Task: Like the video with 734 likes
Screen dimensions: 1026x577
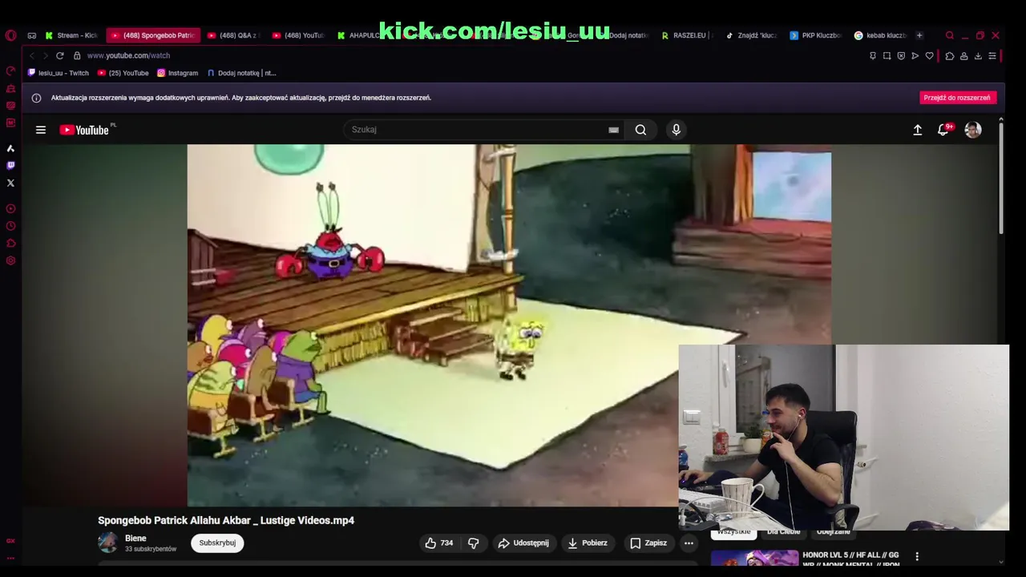Action: 439,543
